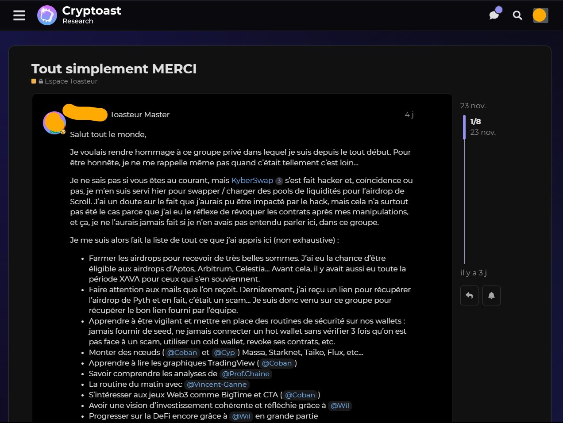
Task: Click the @Wil mention after 'grâce à'
Action: click(x=340, y=406)
